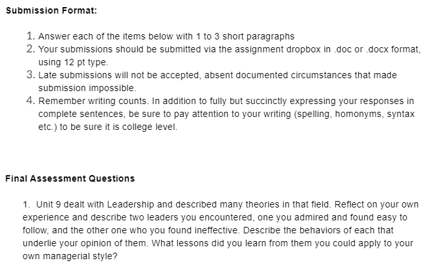Image resolution: width=436 pixels, height=265 pixels.
Task: Click the text 'using 12 pt type'
Action: [x=72, y=62]
